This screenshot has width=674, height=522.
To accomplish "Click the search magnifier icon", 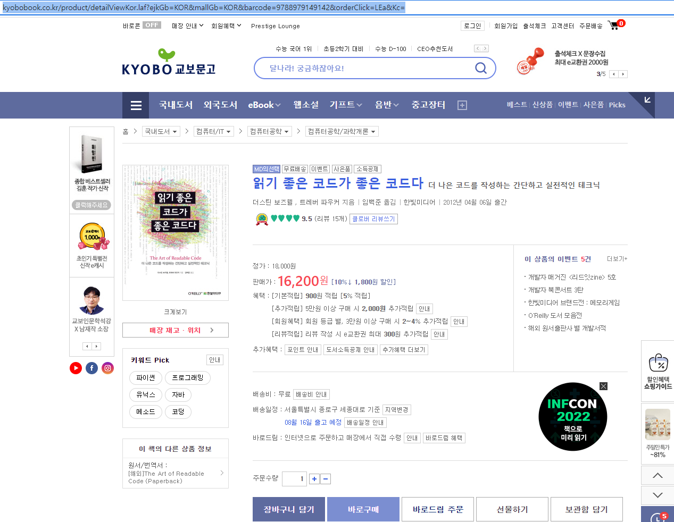I will [x=481, y=68].
